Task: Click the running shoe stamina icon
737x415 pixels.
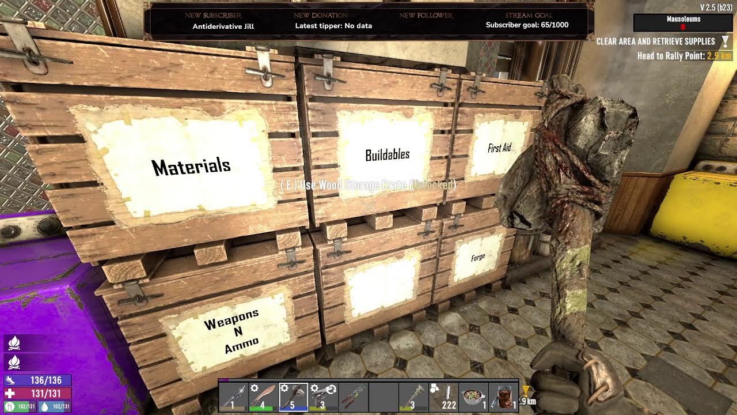Action: tap(10, 380)
